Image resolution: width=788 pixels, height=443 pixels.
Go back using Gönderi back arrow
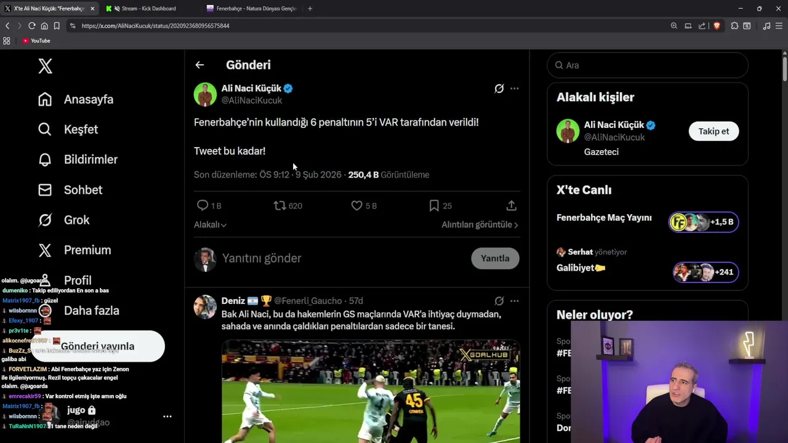point(199,65)
